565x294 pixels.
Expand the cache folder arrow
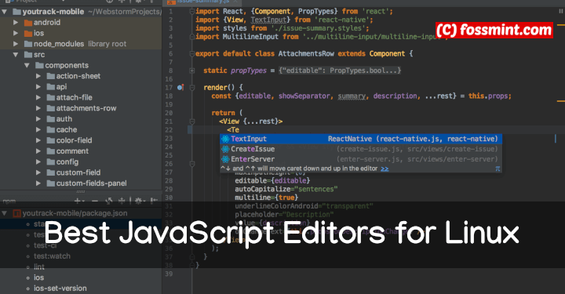pos(38,129)
